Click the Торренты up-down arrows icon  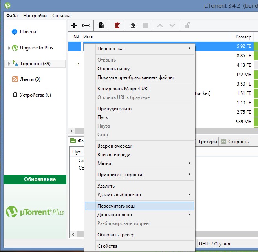(x=15, y=63)
